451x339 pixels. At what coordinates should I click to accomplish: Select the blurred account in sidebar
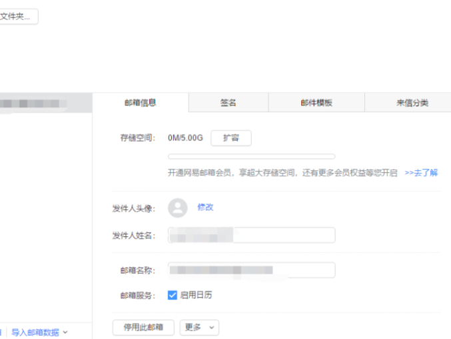[46, 103]
